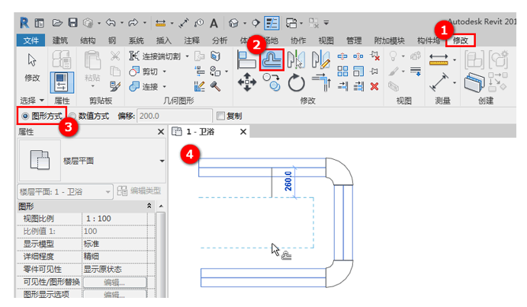Screen dimensions: 527x307
Task: Switch to the 视图 ribbon tab
Action: [x=326, y=40]
